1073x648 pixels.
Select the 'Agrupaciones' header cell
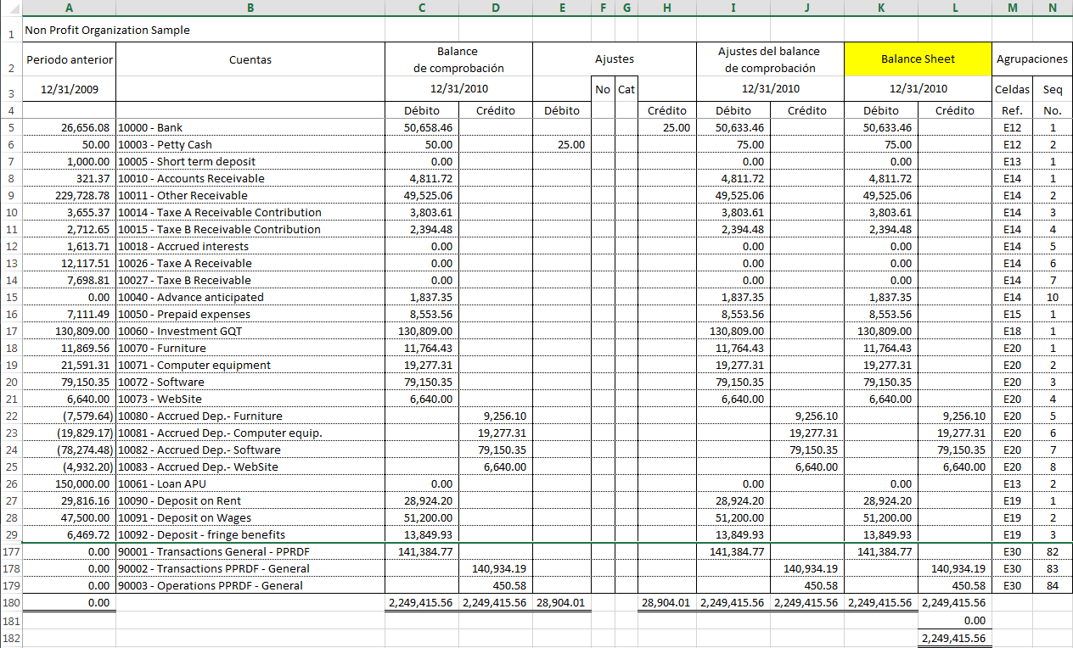coord(1031,59)
